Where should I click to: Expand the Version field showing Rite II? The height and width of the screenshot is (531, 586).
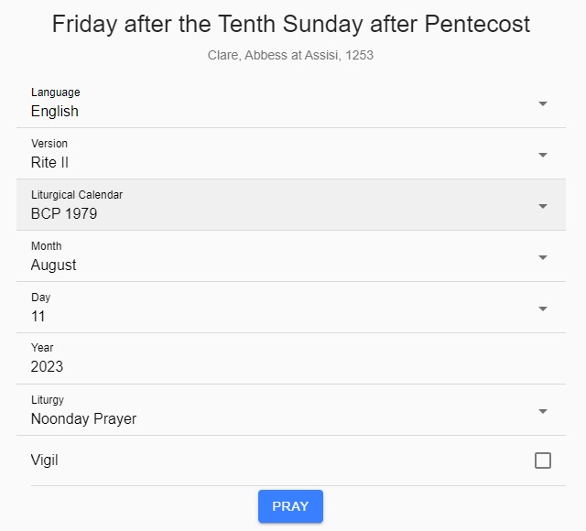click(x=275, y=162)
